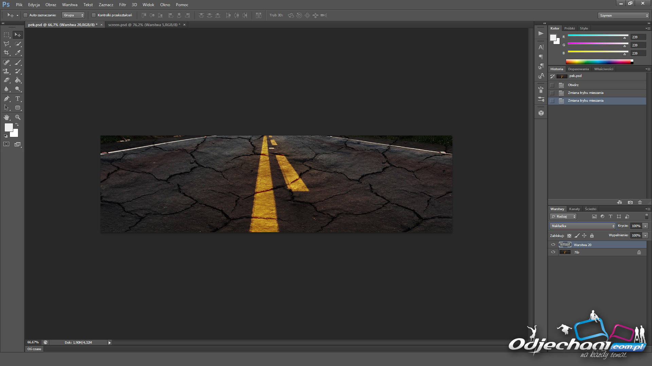Hide the Tło layer
This screenshot has height=366, width=652.
pyautogui.click(x=553, y=252)
